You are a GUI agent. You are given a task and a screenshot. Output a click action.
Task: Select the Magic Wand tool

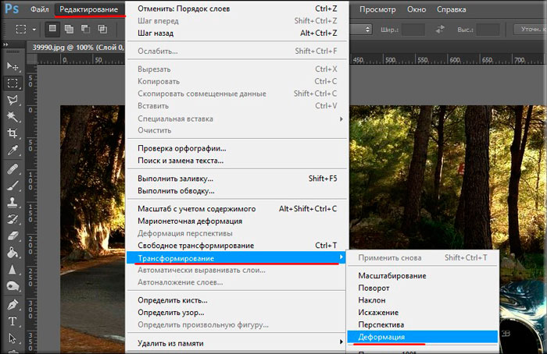tap(13, 117)
